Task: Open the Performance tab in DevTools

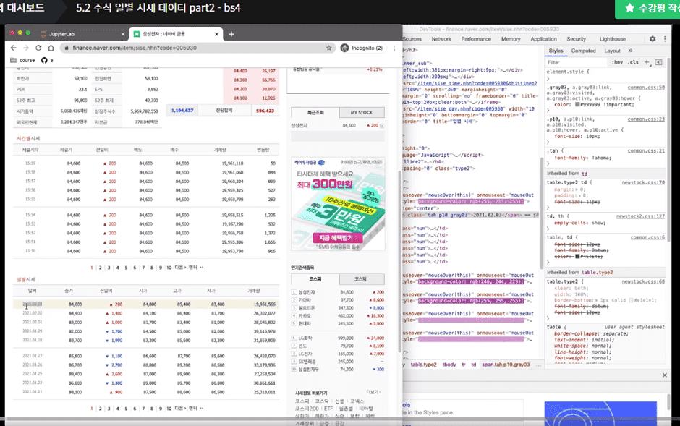Action: [x=476, y=39]
